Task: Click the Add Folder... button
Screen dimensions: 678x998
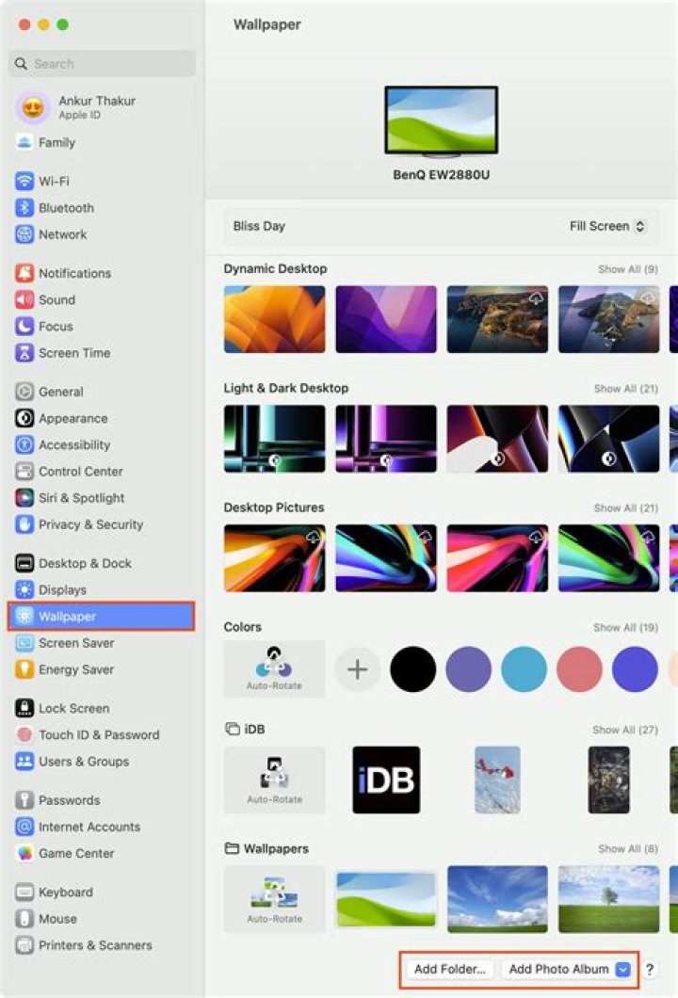Action: coord(450,969)
